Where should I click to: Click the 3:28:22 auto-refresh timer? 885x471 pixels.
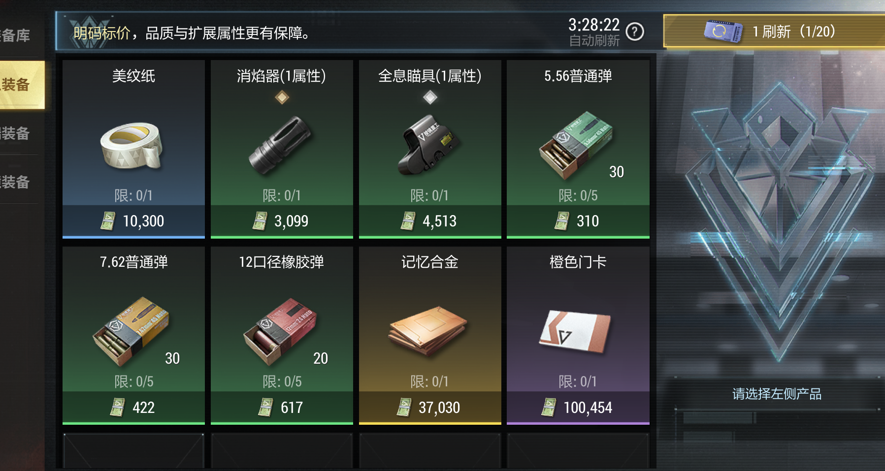(594, 25)
